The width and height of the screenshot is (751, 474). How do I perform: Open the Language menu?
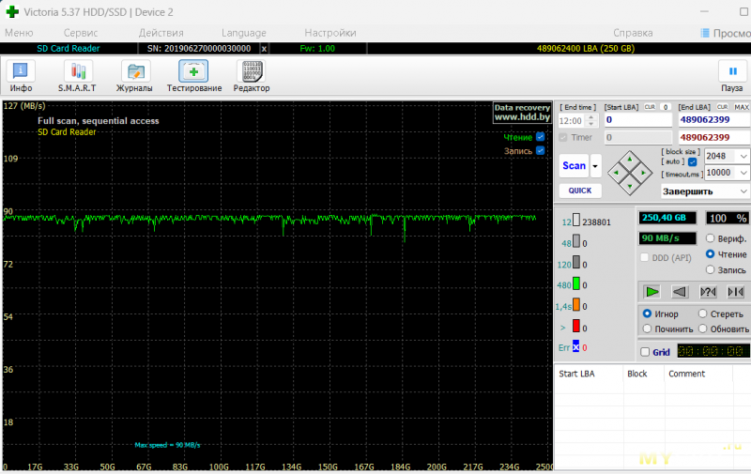[x=244, y=33]
